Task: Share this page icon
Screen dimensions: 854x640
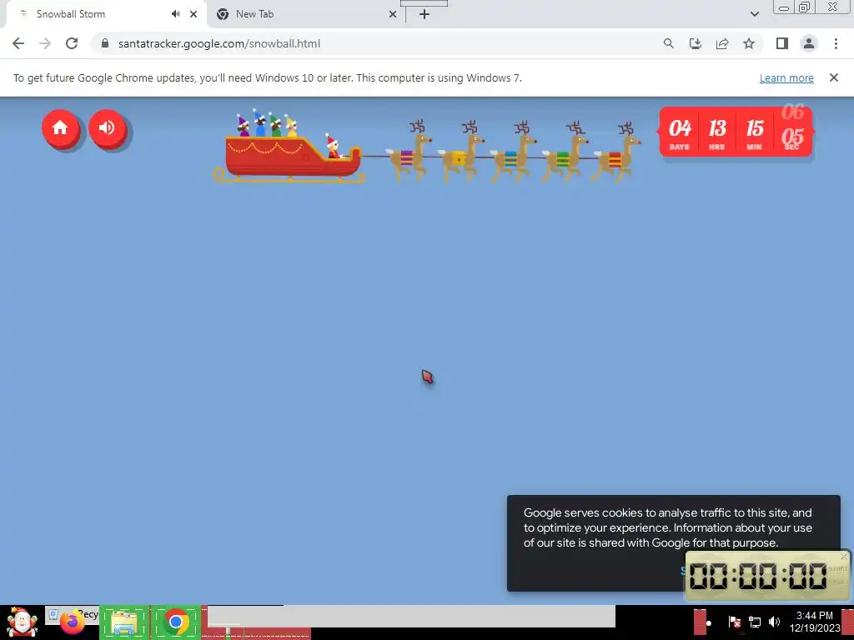Action: tap(722, 43)
